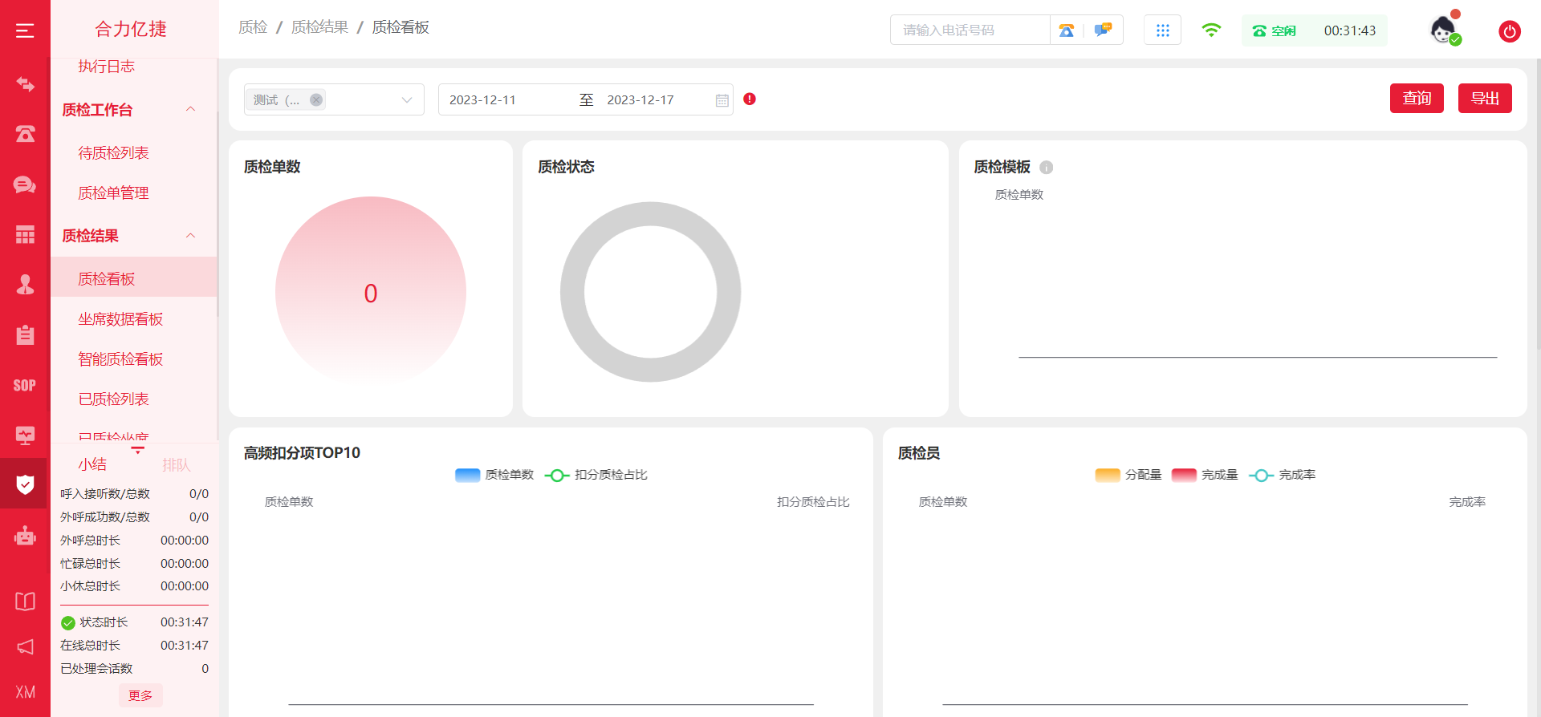Open 已质检列表 menu item

click(113, 399)
